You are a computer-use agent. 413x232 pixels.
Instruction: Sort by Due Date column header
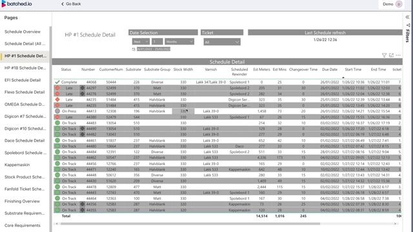click(330, 70)
